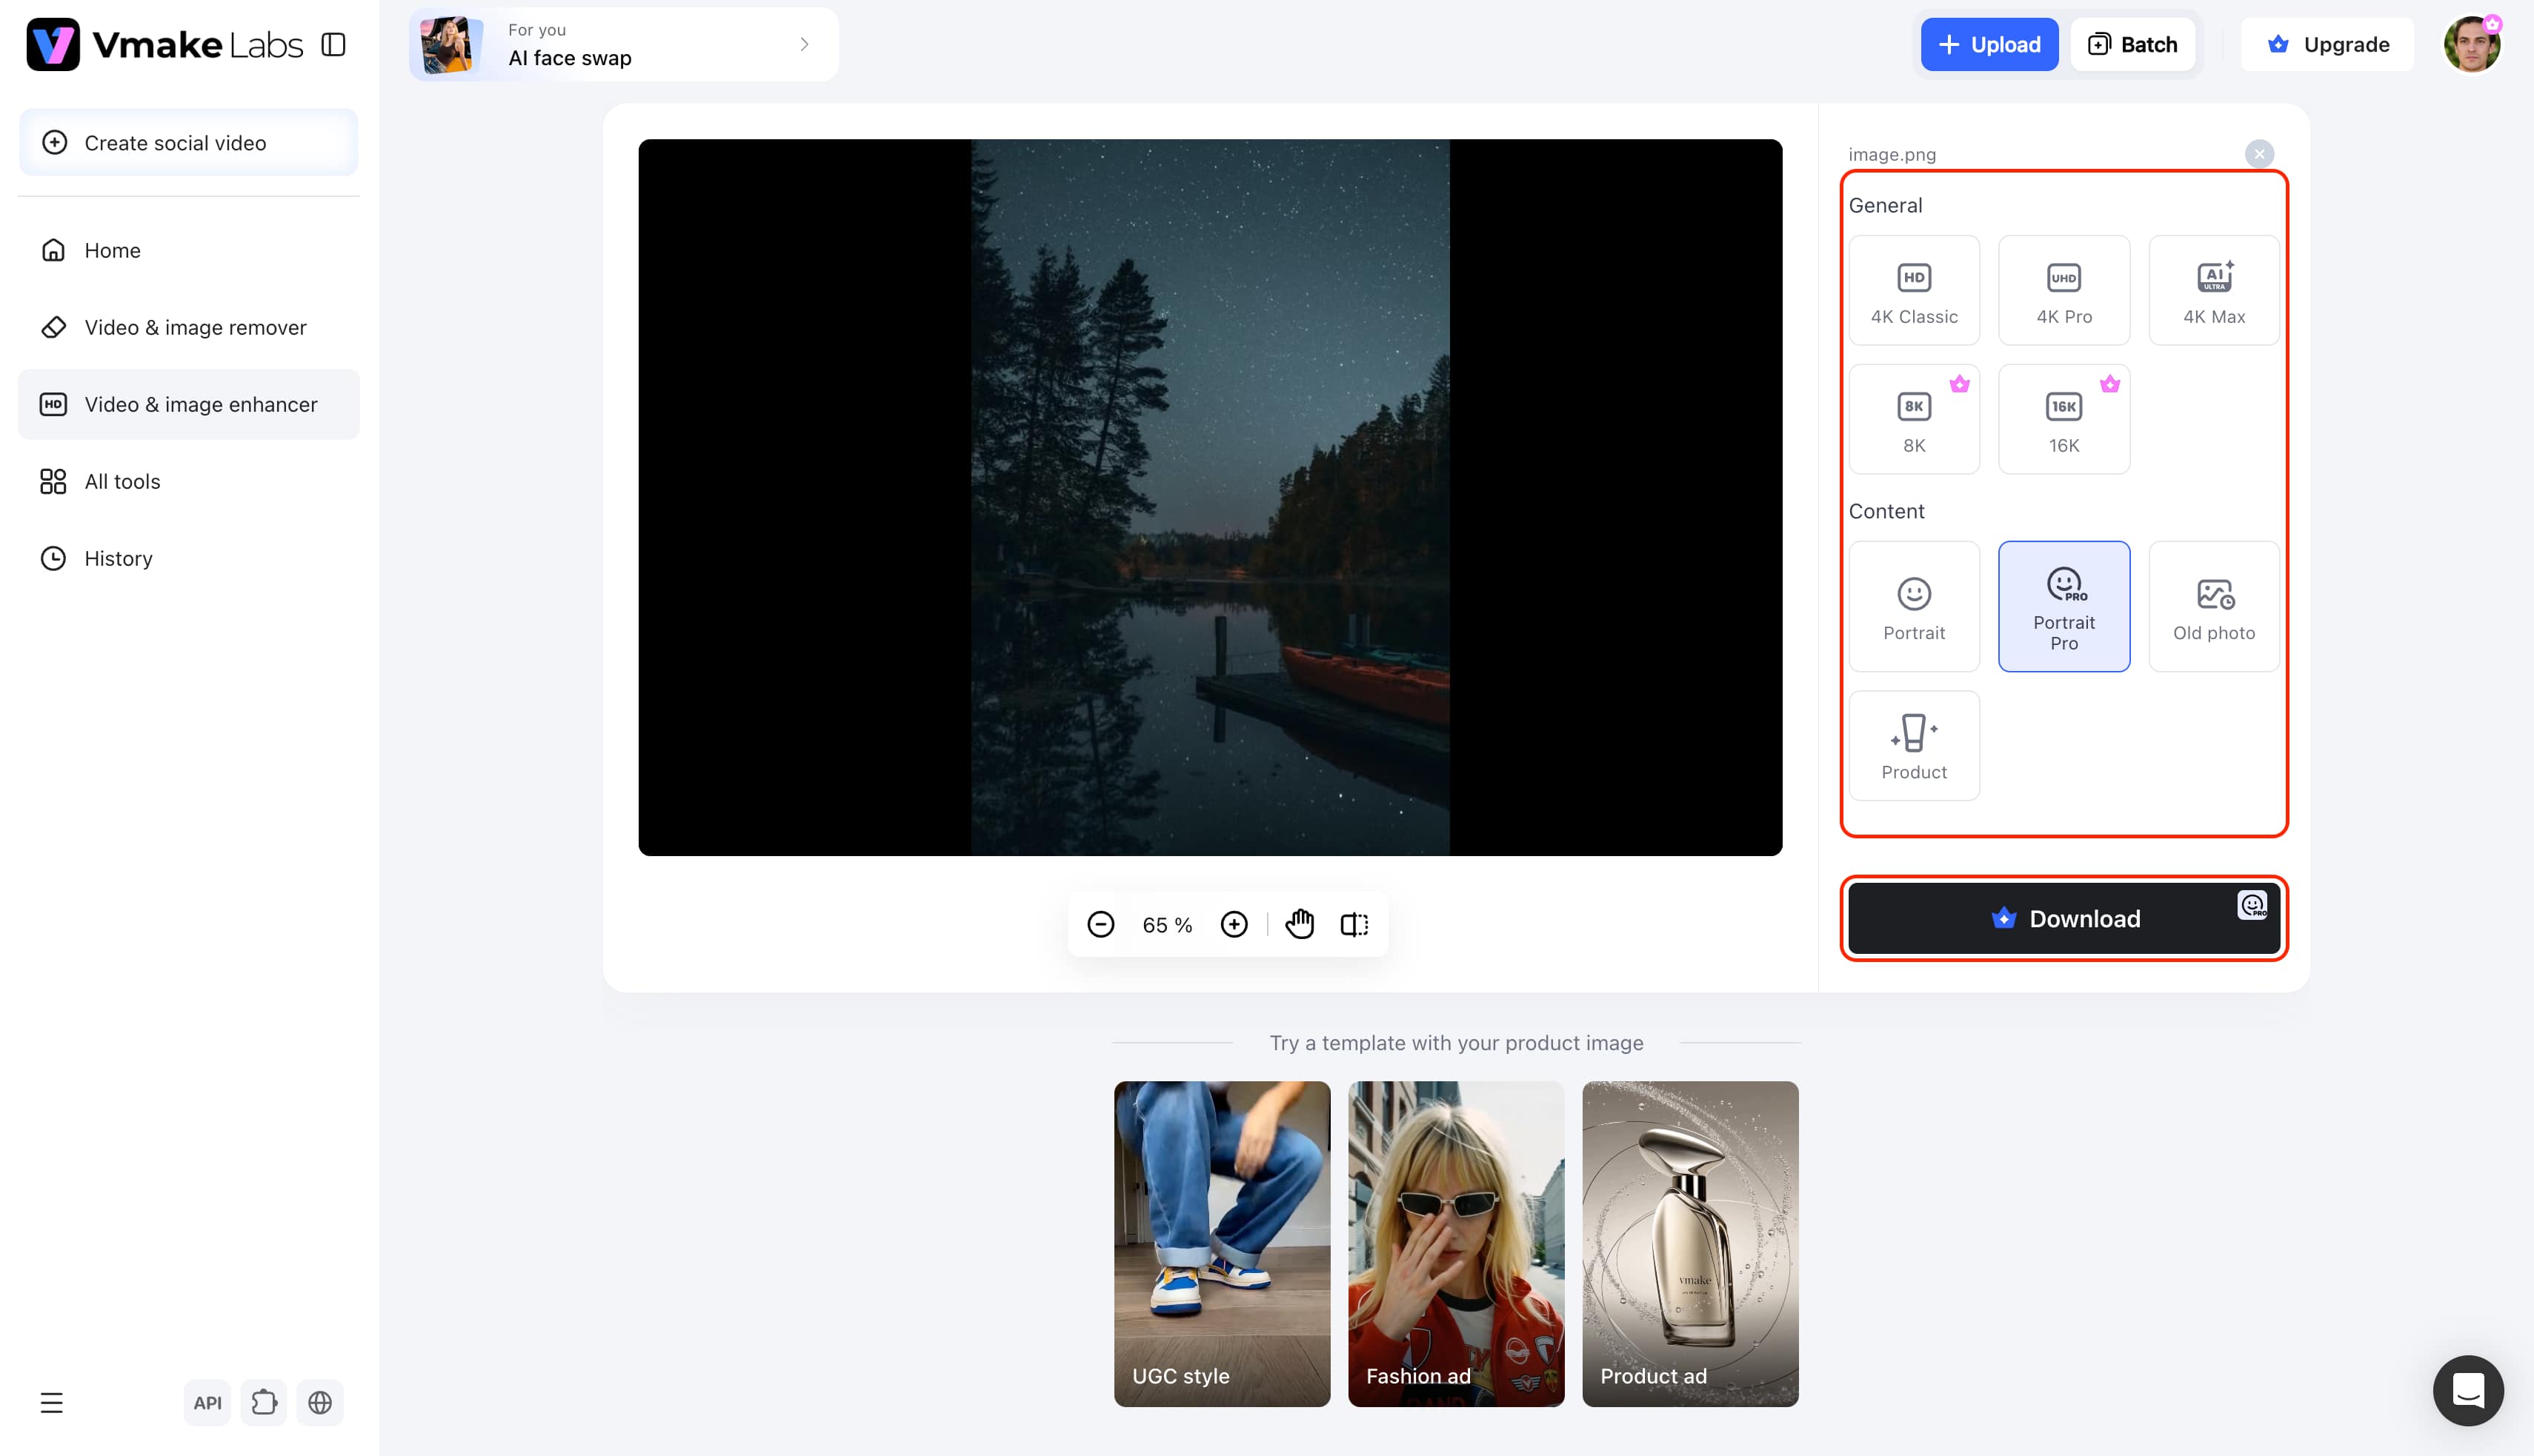
Task: Expand the AI face swap suggestion chevron
Action: (x=805, y=44)
